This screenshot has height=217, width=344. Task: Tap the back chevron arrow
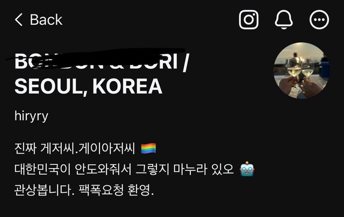19,20
